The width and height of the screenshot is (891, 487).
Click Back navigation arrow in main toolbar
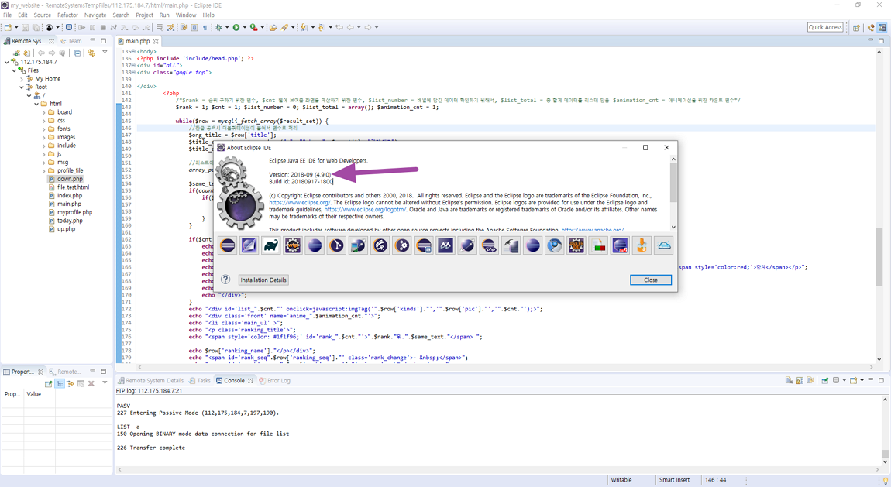(351, 27)
